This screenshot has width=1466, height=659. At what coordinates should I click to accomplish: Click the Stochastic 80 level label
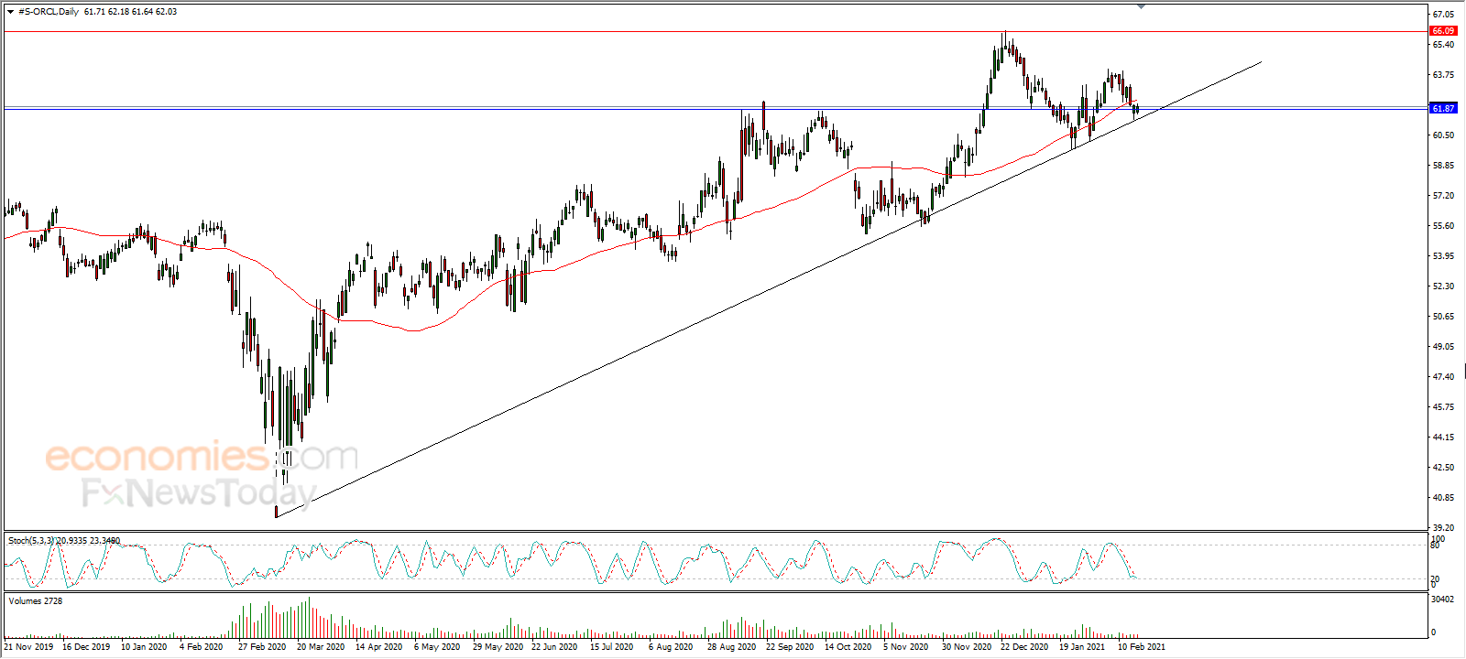click(1436, 546)
